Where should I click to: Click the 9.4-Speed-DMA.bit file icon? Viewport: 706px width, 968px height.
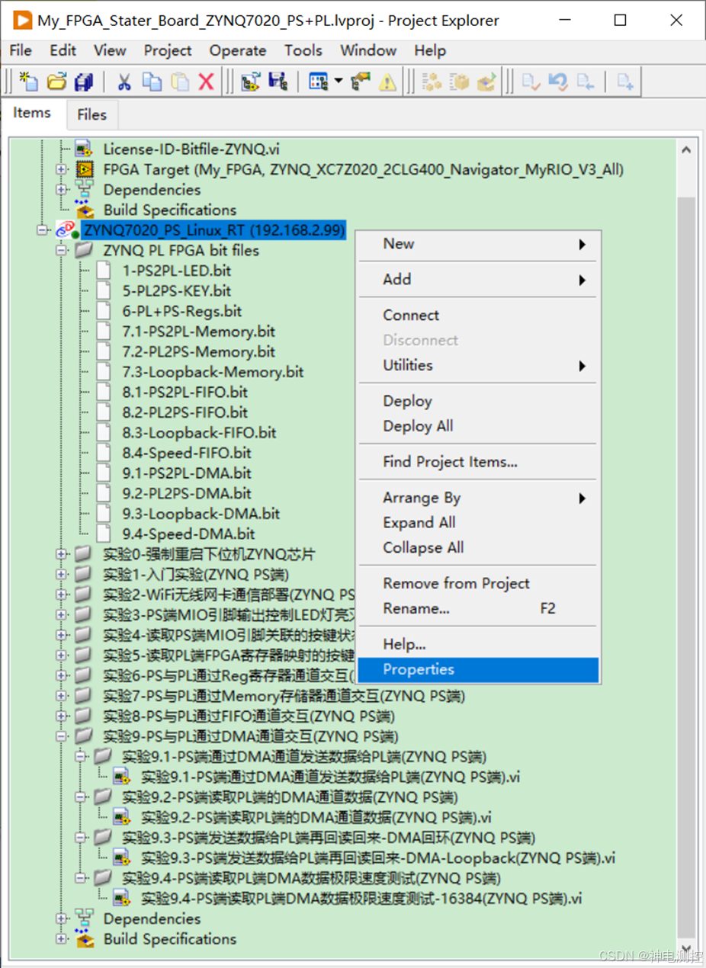[x=104, y=534]
